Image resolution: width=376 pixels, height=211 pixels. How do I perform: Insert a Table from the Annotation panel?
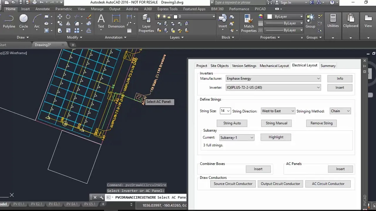(129, 30)
